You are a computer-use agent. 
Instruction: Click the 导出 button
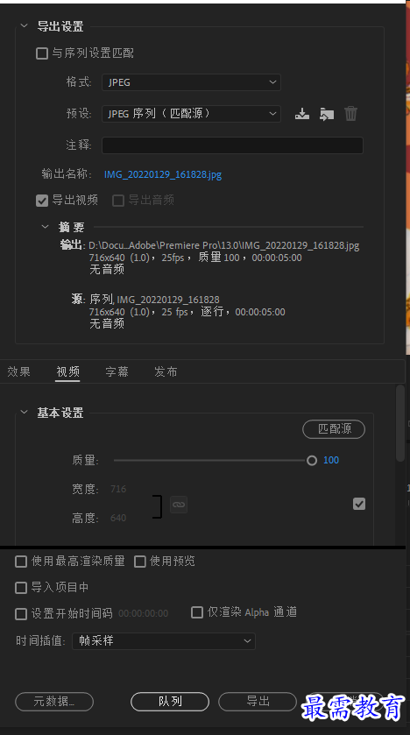pyautogui.click(x=258, y=702)
